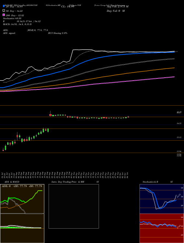
Task: Click the thick blue 20-day EMA line
Action: pos(87,60)
